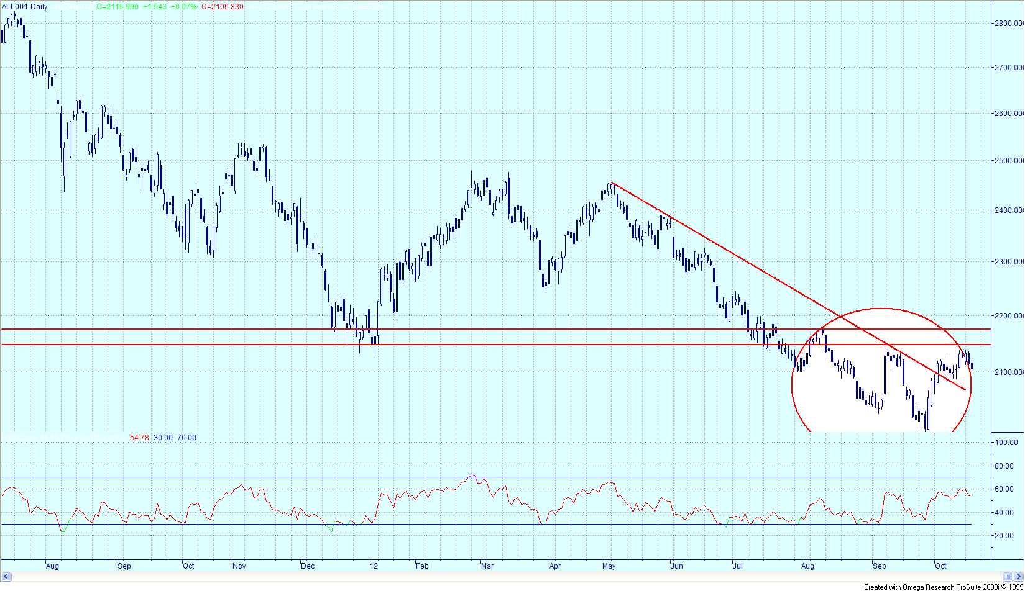Click the Jun date axis label
1025x591 pixels.
(x=676, y=566)
